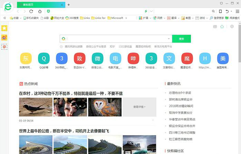Open the hamburger main menu

tap(237, 11)
